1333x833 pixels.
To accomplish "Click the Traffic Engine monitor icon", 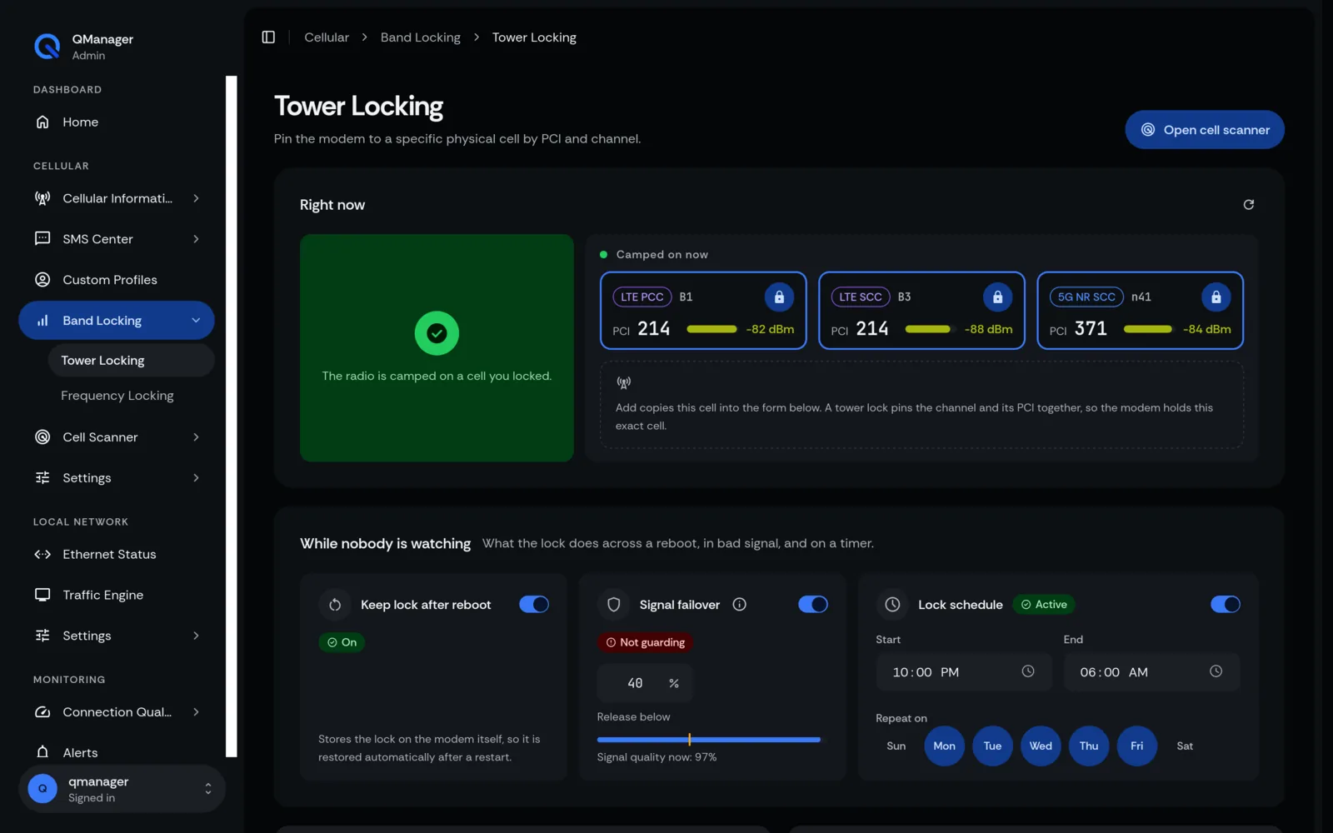I will [x=42, y=595].
